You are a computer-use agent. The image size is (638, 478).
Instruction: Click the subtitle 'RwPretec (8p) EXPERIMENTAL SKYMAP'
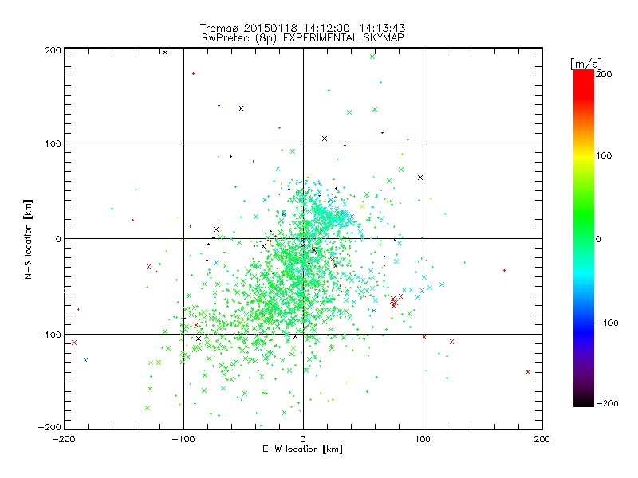303,38
